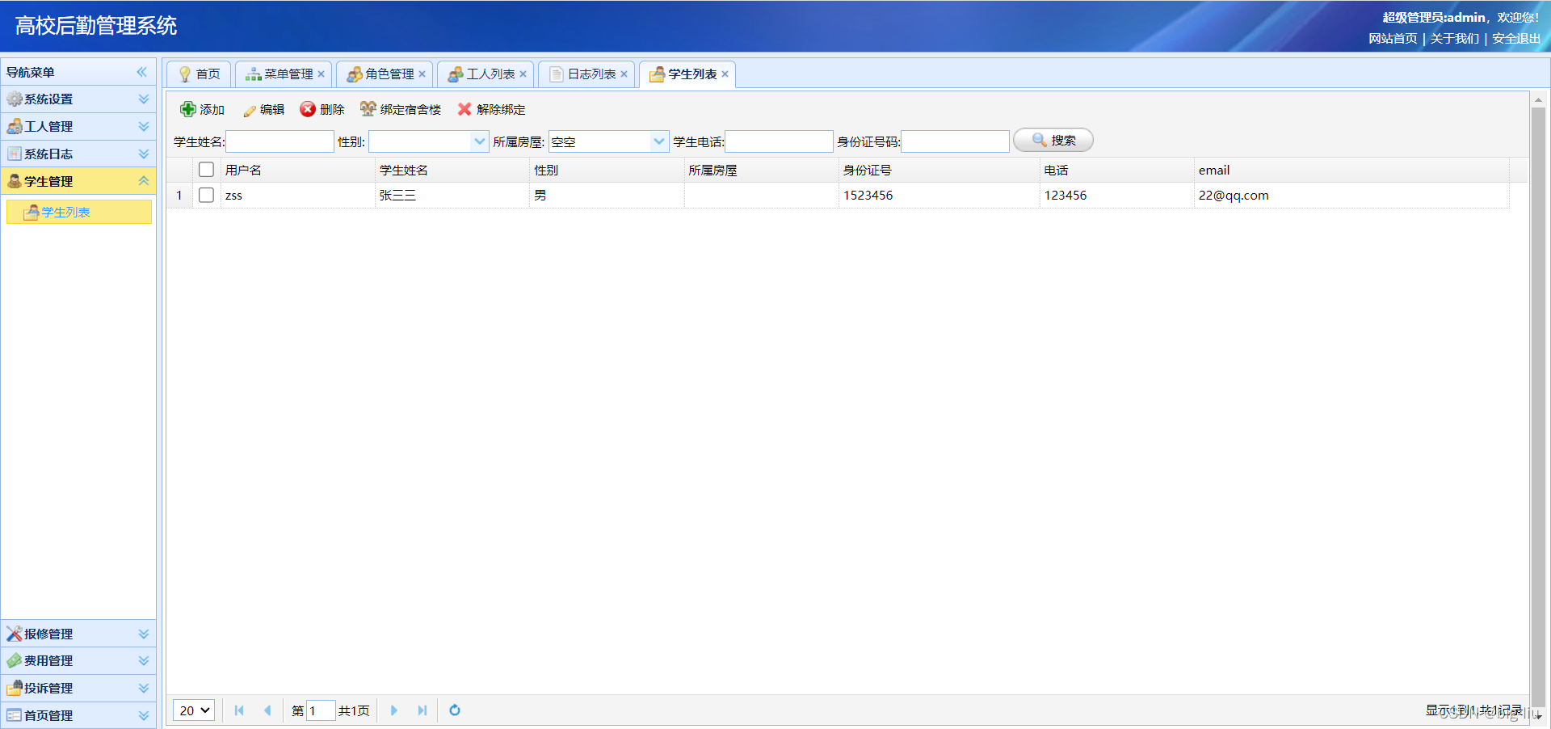Expand the 费用管理 panel
This screenshot has width=1551, height=729.
pos(144,660)
